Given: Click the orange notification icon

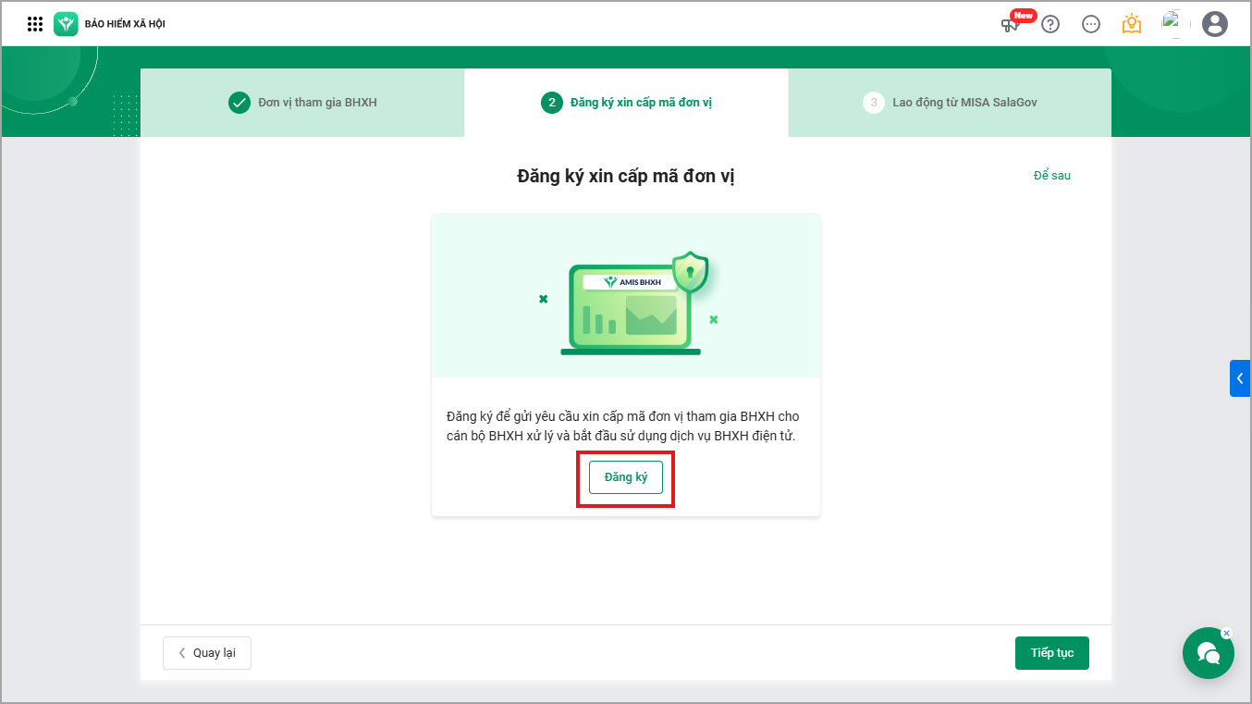Looking at the screenshot, I should 1132,24.
